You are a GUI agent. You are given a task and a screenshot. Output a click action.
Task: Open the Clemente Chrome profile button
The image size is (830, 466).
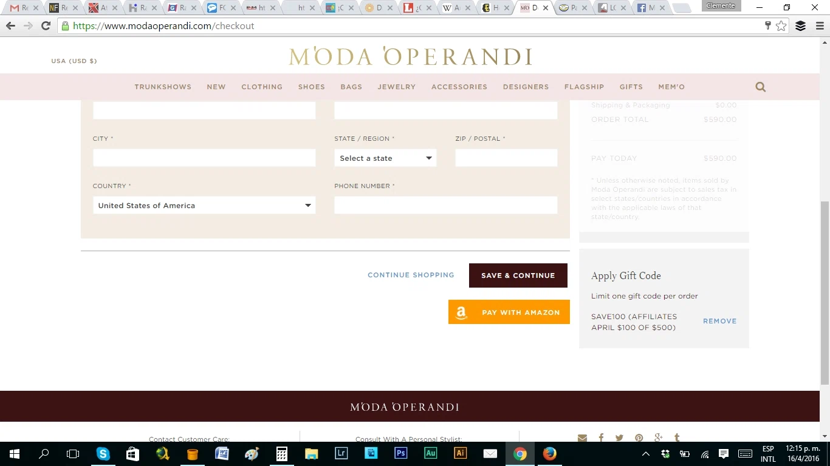tap(721, 6)
